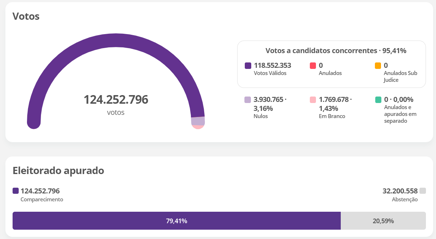Click the 124.252.796 votos total inside the gauge
The image size is (436, 239).
click(x=116, y=100)
